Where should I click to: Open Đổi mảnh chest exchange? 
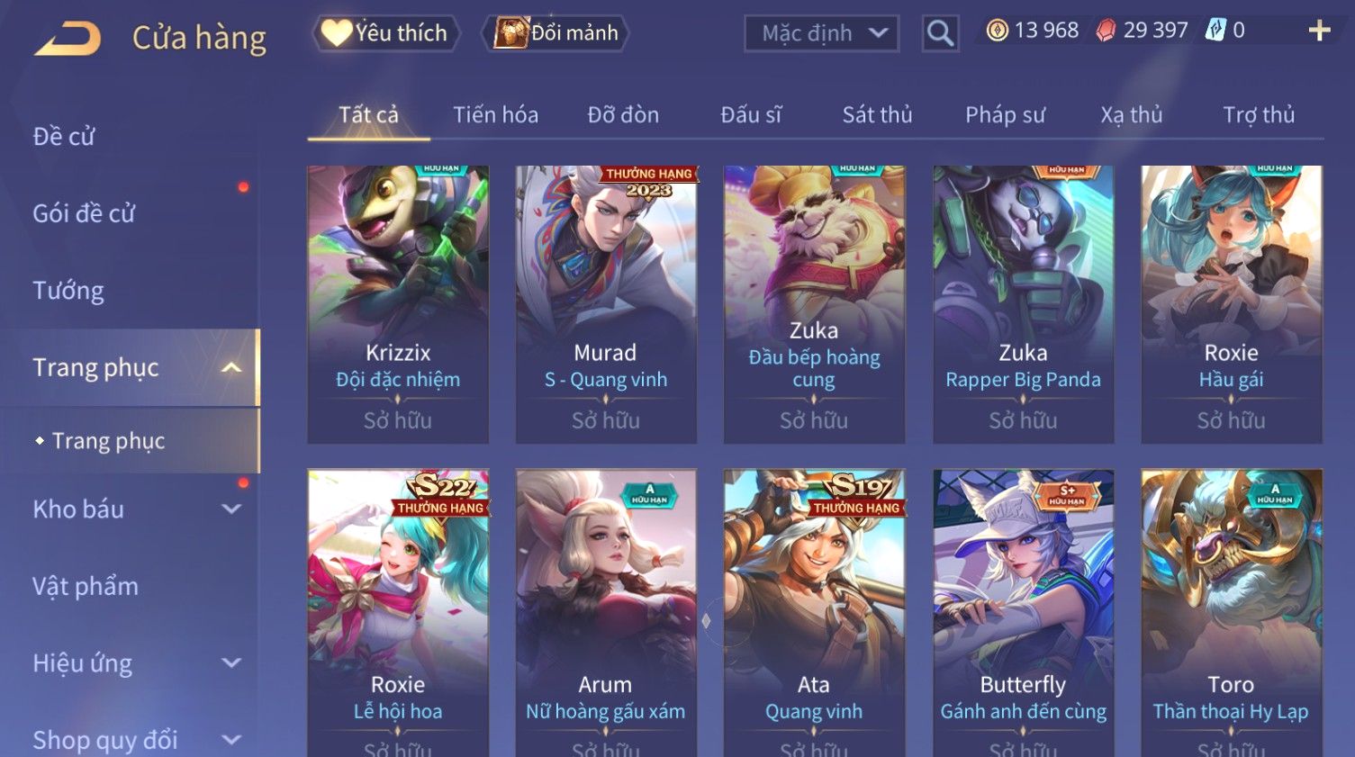[x=555, y=33]
